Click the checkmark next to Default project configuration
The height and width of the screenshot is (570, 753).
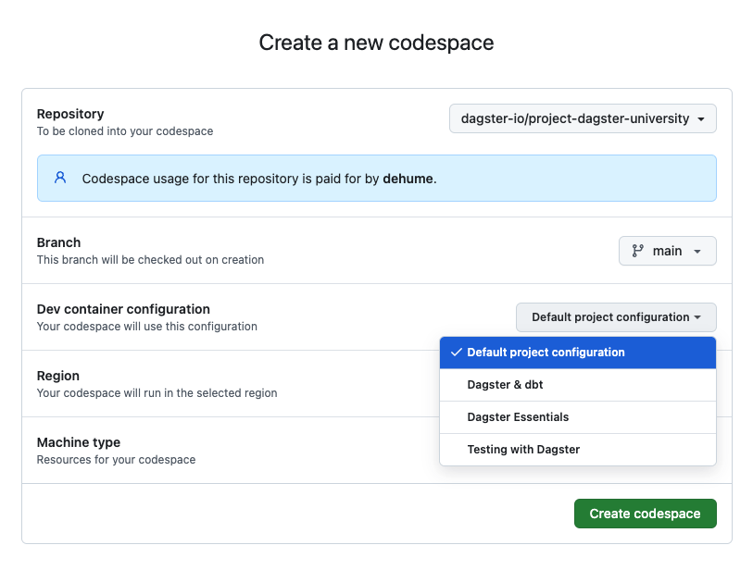click(455, 352)
